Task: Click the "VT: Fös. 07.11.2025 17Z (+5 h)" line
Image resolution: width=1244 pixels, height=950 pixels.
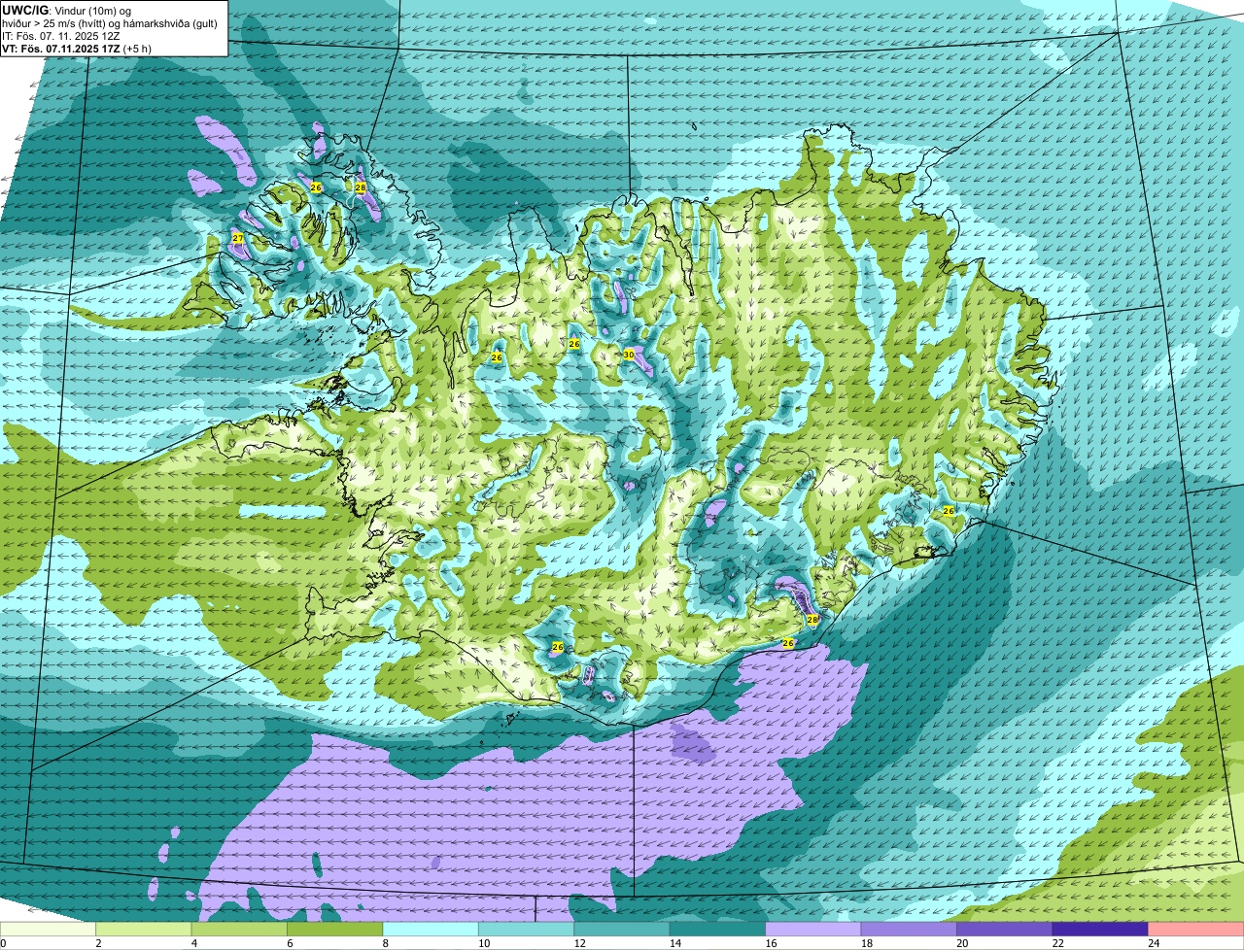Action: pos(77,49)
